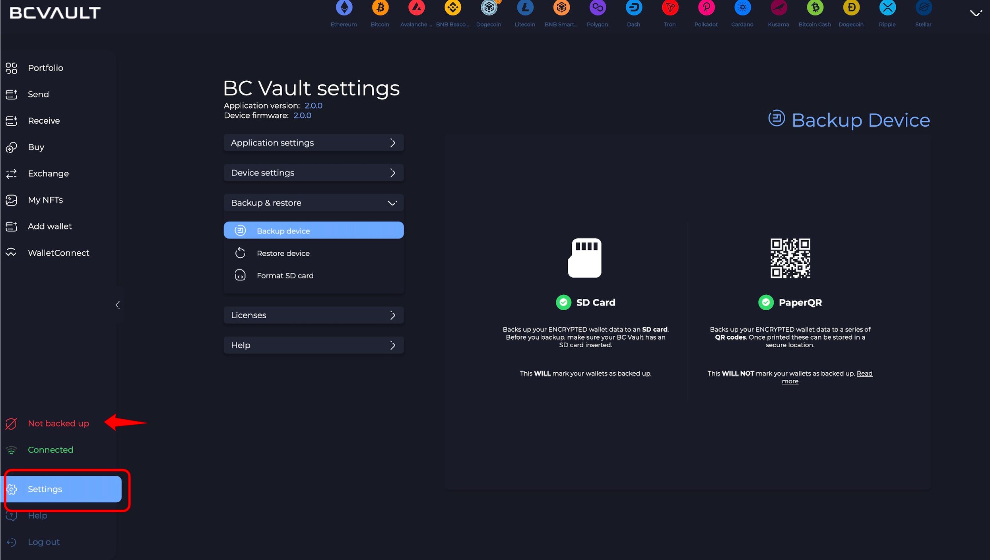Screen dimensions: 990x560
Task: Select the Polkadot coin icon
Action: 706,8
